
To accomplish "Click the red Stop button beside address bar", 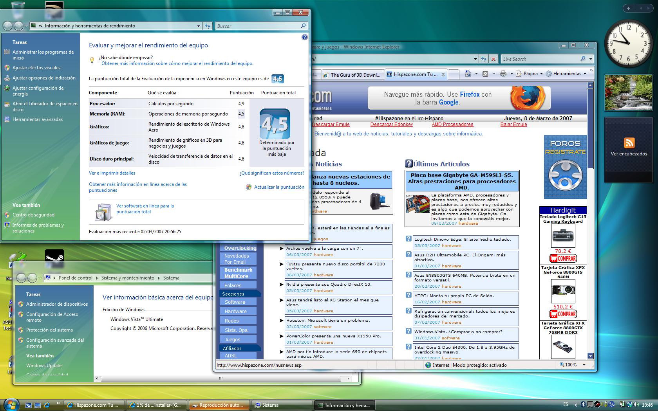I will pyautogui.click(x=493, y=59).
